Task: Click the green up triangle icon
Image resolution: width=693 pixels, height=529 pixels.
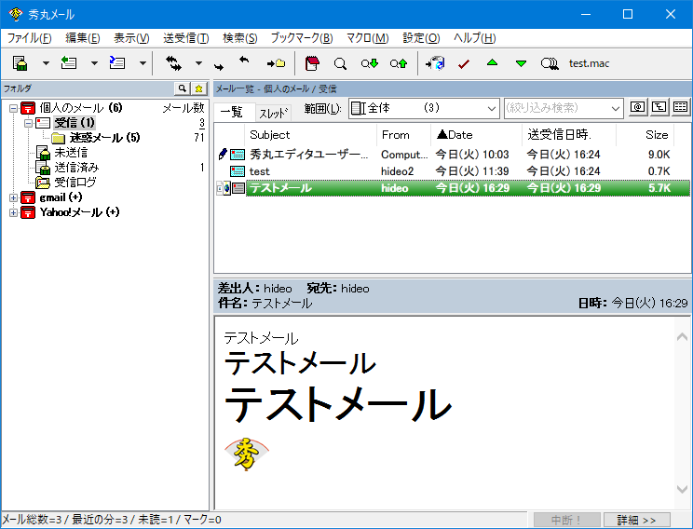Action: [x=492, y=62]
